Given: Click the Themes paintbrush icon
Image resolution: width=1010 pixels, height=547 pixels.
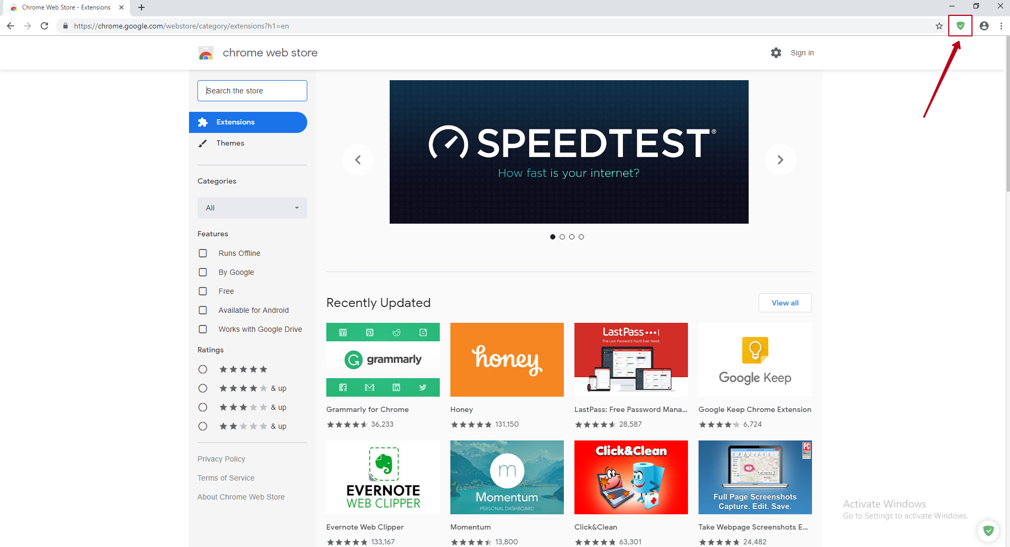Looking at the screenshot, I should pyautogui.click(x=203, y=143).
